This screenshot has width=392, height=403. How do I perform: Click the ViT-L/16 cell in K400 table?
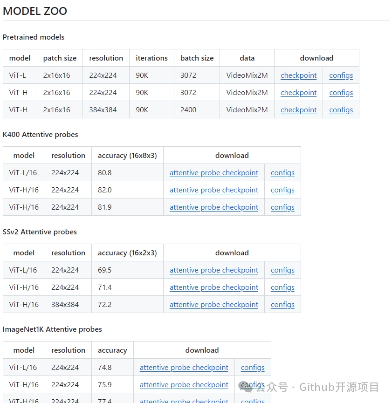coord(23,173)
